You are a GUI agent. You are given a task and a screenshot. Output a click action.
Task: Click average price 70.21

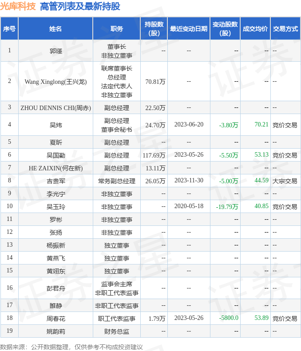click(x=261, y=124)
